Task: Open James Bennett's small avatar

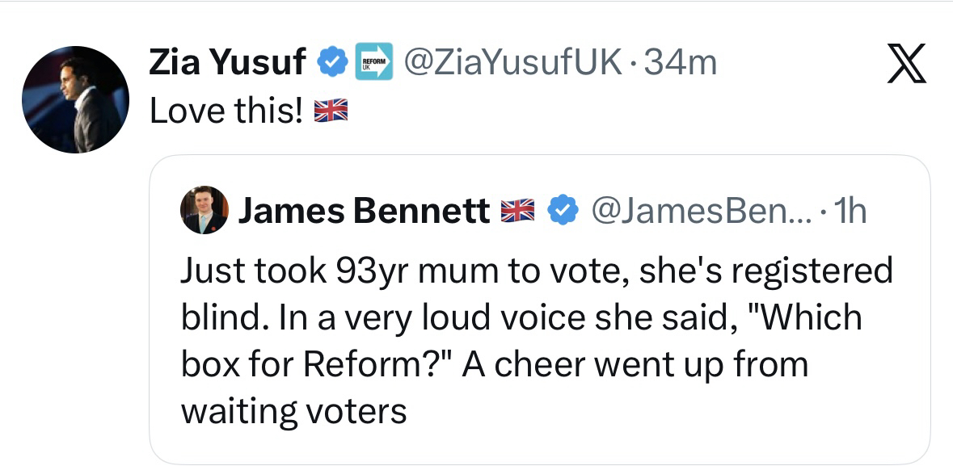Action: point(205,211)
